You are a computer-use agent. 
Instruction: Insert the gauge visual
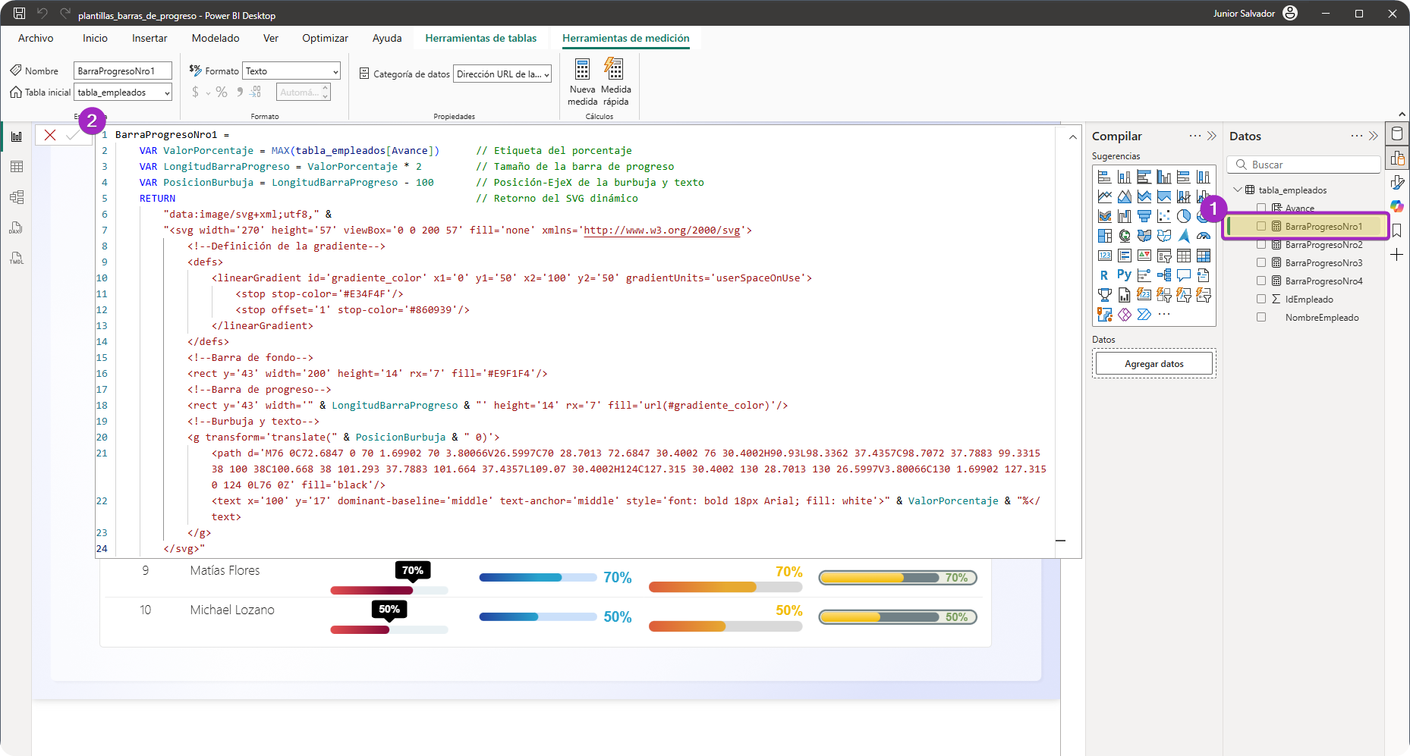pyautogui.click(x=1203, y=236)
